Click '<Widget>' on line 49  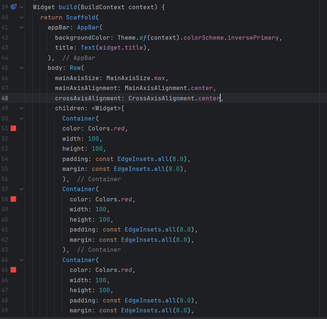106,108
